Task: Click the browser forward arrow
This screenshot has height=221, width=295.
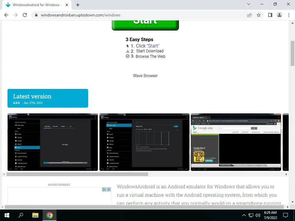Action: [16, 15]
